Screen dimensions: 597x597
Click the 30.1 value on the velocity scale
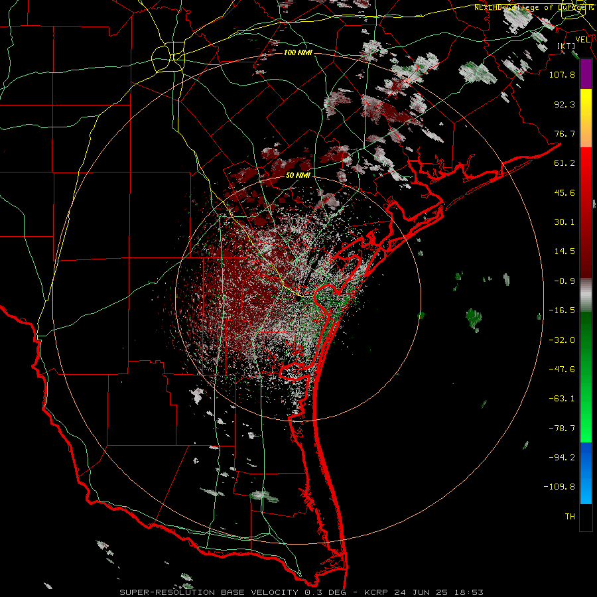pos(564,222)
